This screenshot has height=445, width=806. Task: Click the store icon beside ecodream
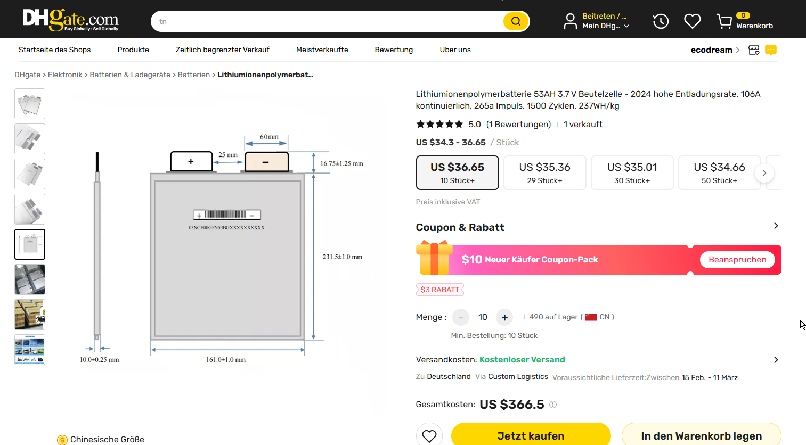[754, 50]
